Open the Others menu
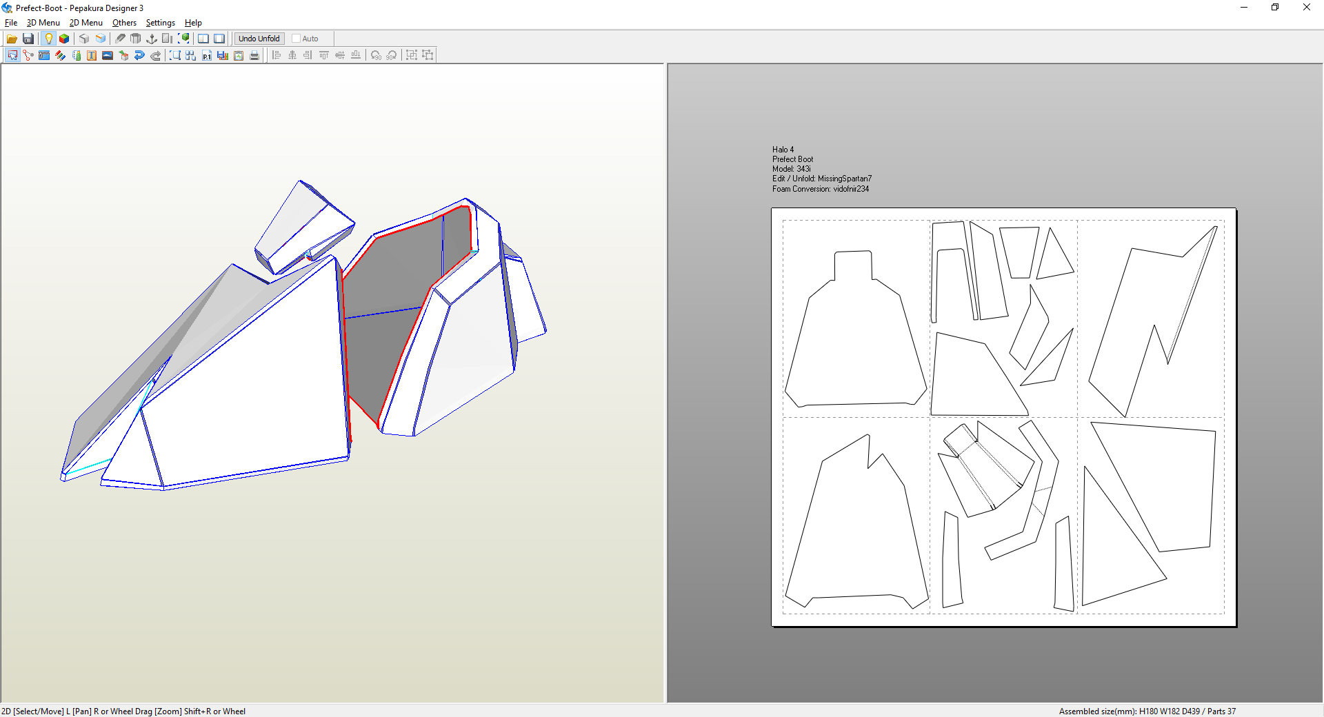Viewport: 1324px width, 717px height. [x=125, y=23]
